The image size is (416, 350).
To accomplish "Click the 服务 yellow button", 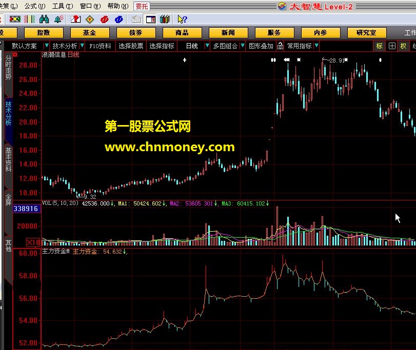I will 274,33.
